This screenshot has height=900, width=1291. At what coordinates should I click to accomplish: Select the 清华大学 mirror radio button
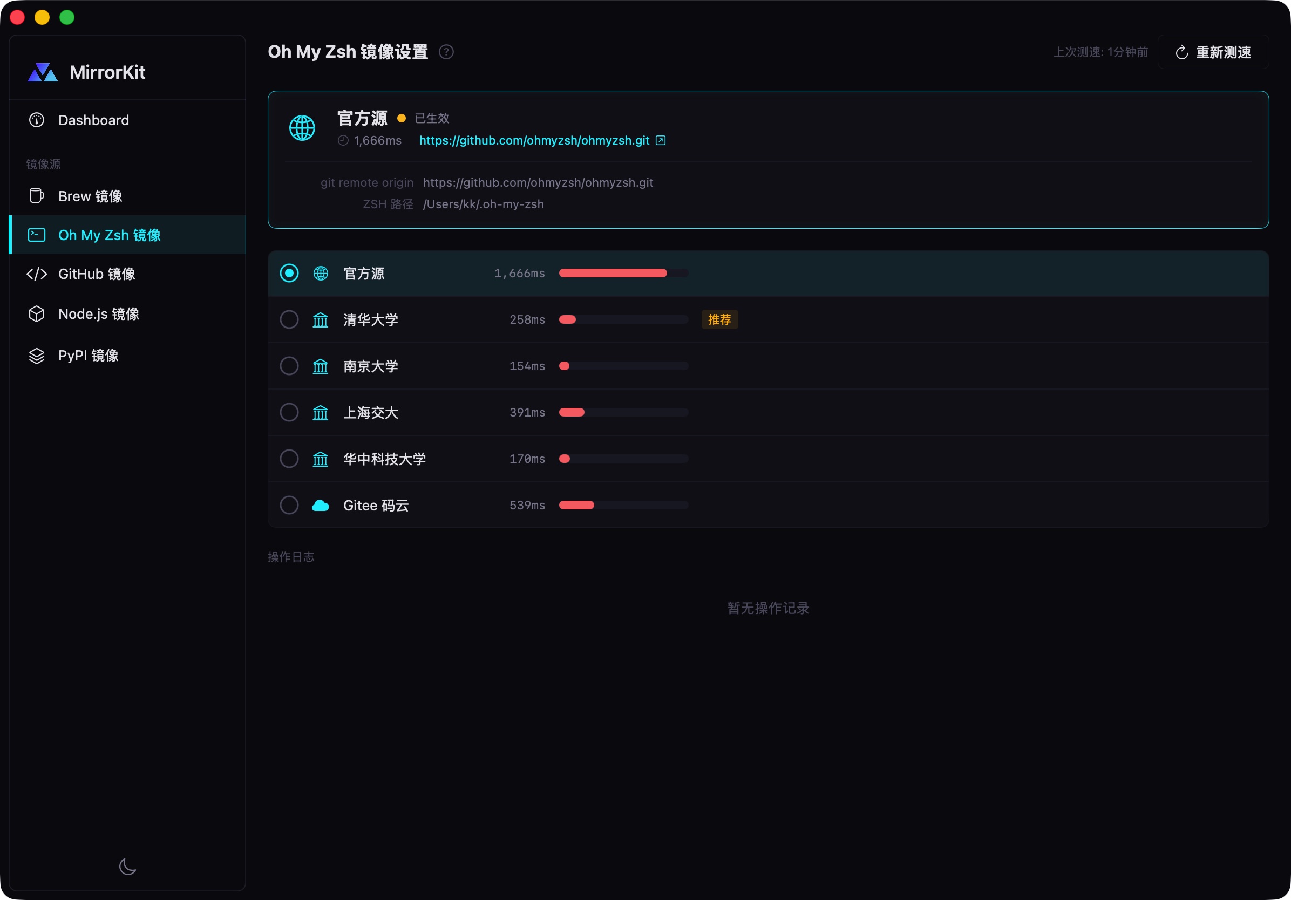point(289,319)
